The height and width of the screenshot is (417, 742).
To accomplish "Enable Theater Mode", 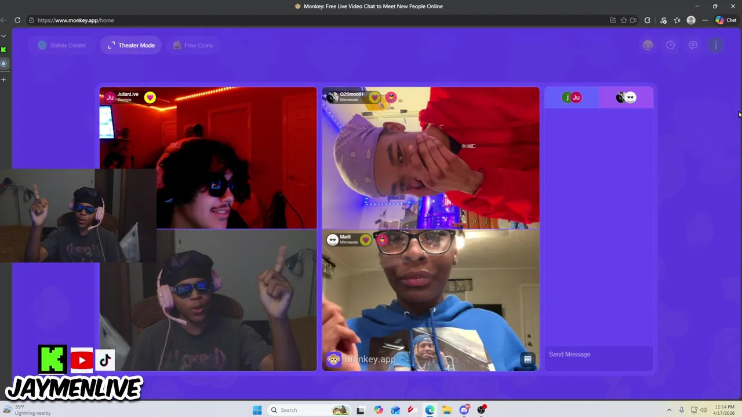I will click(x=131, y=45).
